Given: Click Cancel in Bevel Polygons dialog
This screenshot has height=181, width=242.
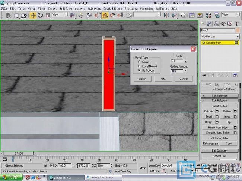Looking at the screenshot, I should [184, 79].
